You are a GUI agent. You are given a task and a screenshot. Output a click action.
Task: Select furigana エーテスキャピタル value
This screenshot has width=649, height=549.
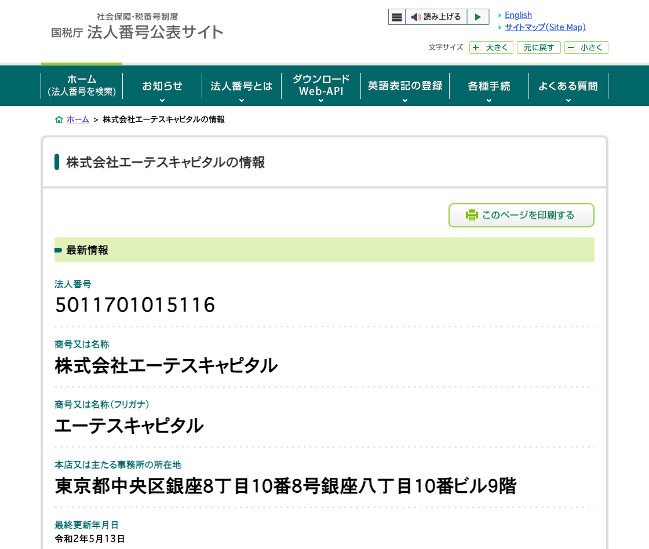click(x=129, y=426)
